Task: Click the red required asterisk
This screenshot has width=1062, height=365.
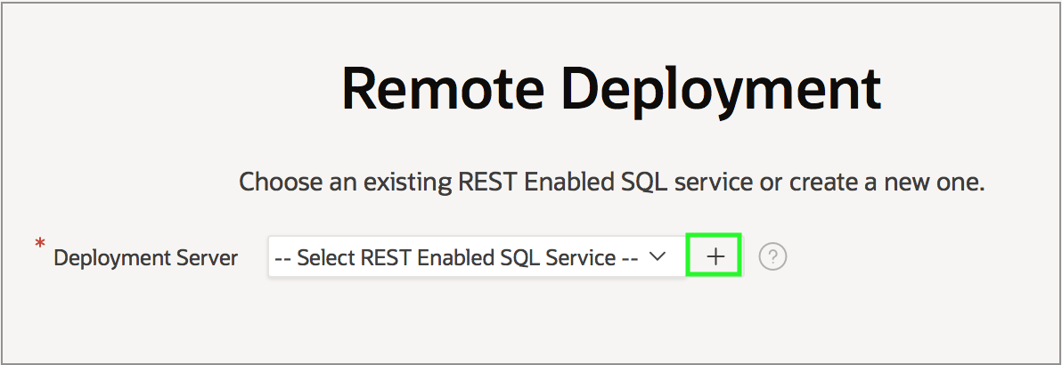Action: tap(39, 243)
